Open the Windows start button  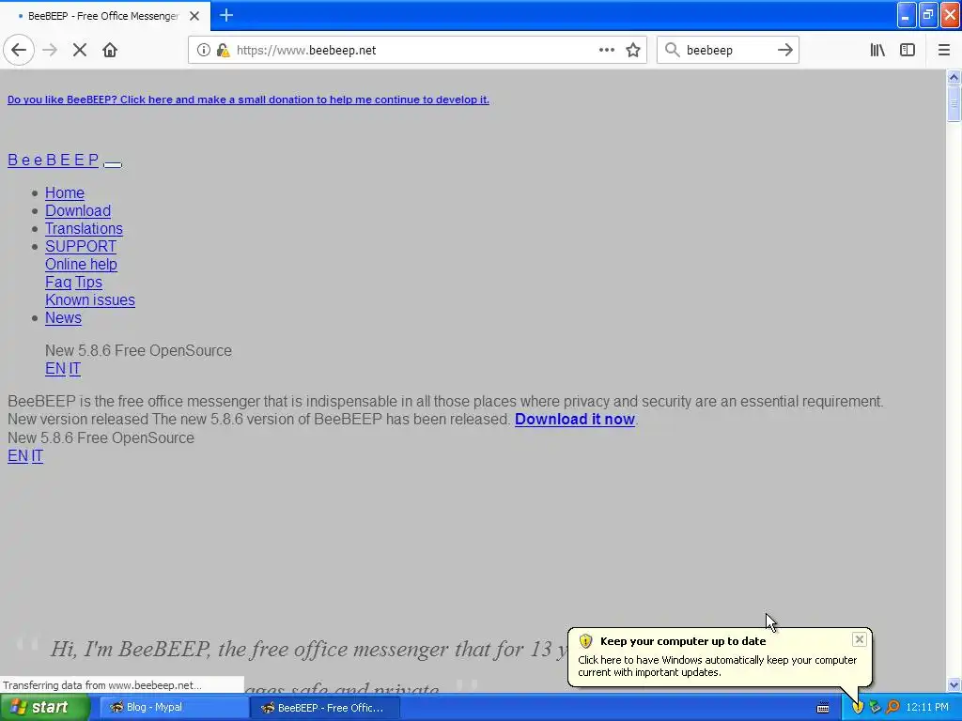43,708
